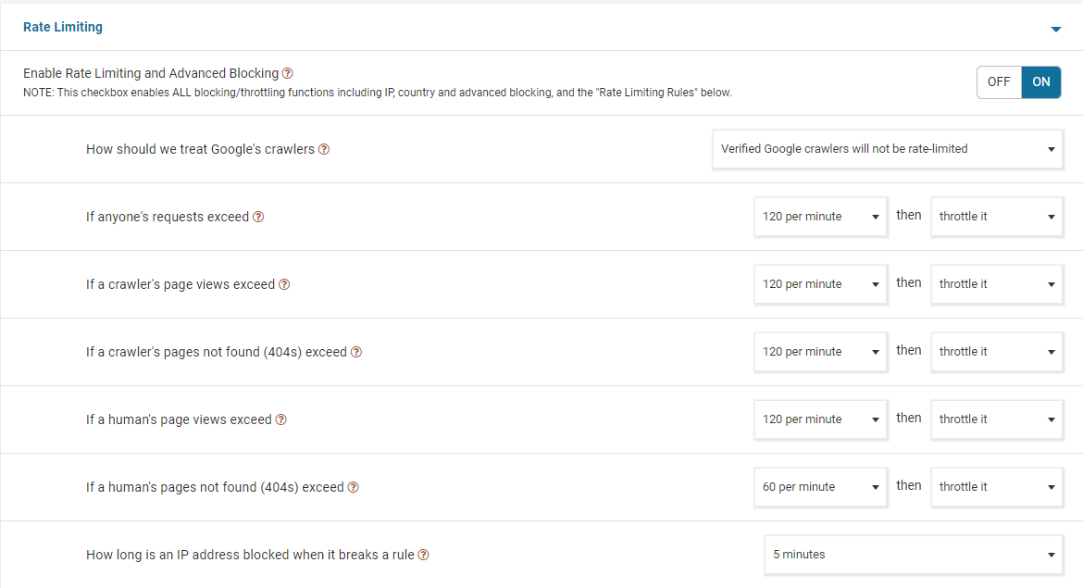
Task: Open crawler's 404s throttle action dropdown
Action: click(996, 352)
